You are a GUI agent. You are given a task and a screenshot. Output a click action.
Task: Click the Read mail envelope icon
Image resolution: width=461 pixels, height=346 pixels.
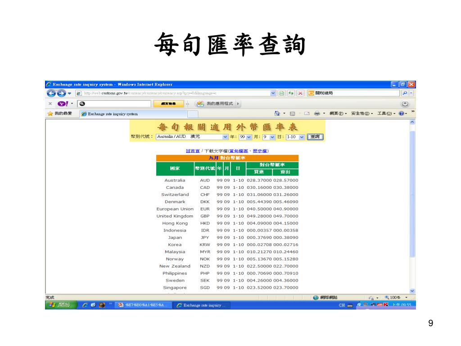307,113
